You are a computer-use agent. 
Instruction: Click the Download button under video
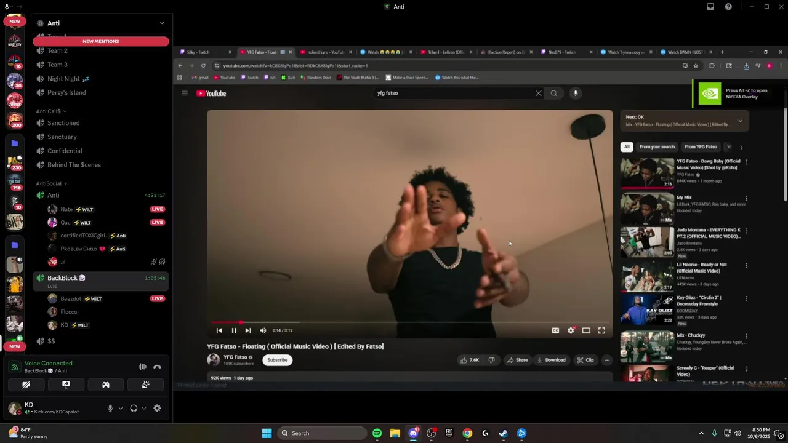coord(551,360)
